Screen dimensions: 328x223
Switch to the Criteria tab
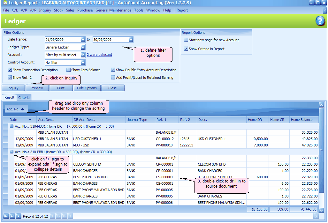click(24, 98)
